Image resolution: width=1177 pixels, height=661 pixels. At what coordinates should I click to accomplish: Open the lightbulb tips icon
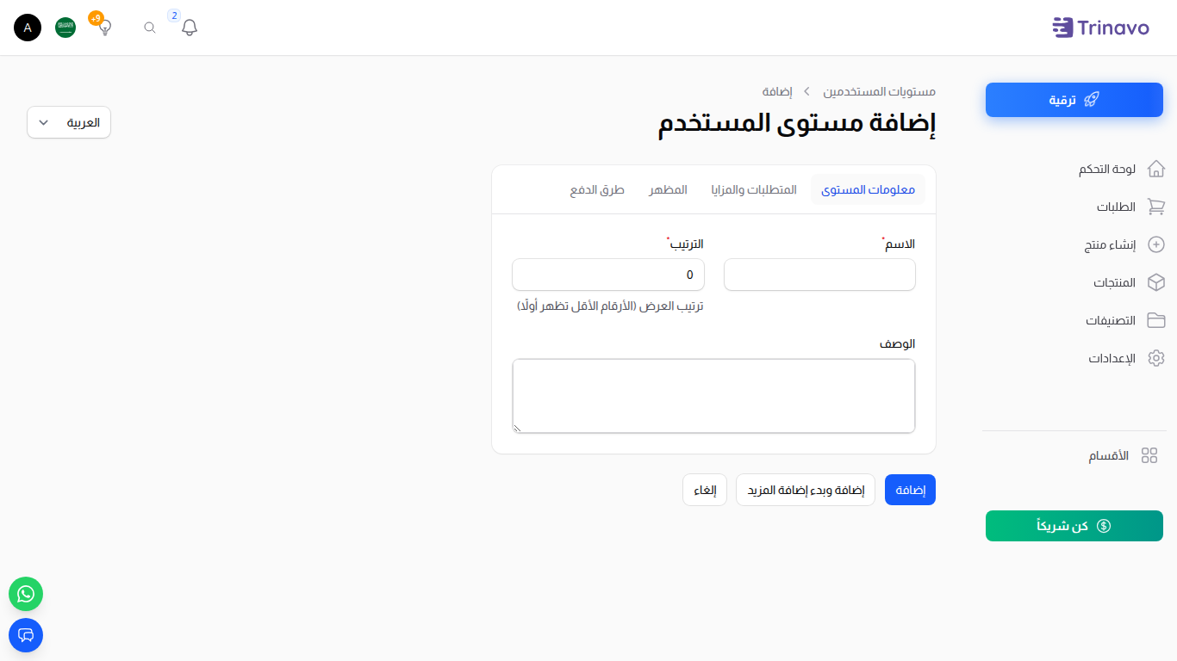(x=105, y=28)
